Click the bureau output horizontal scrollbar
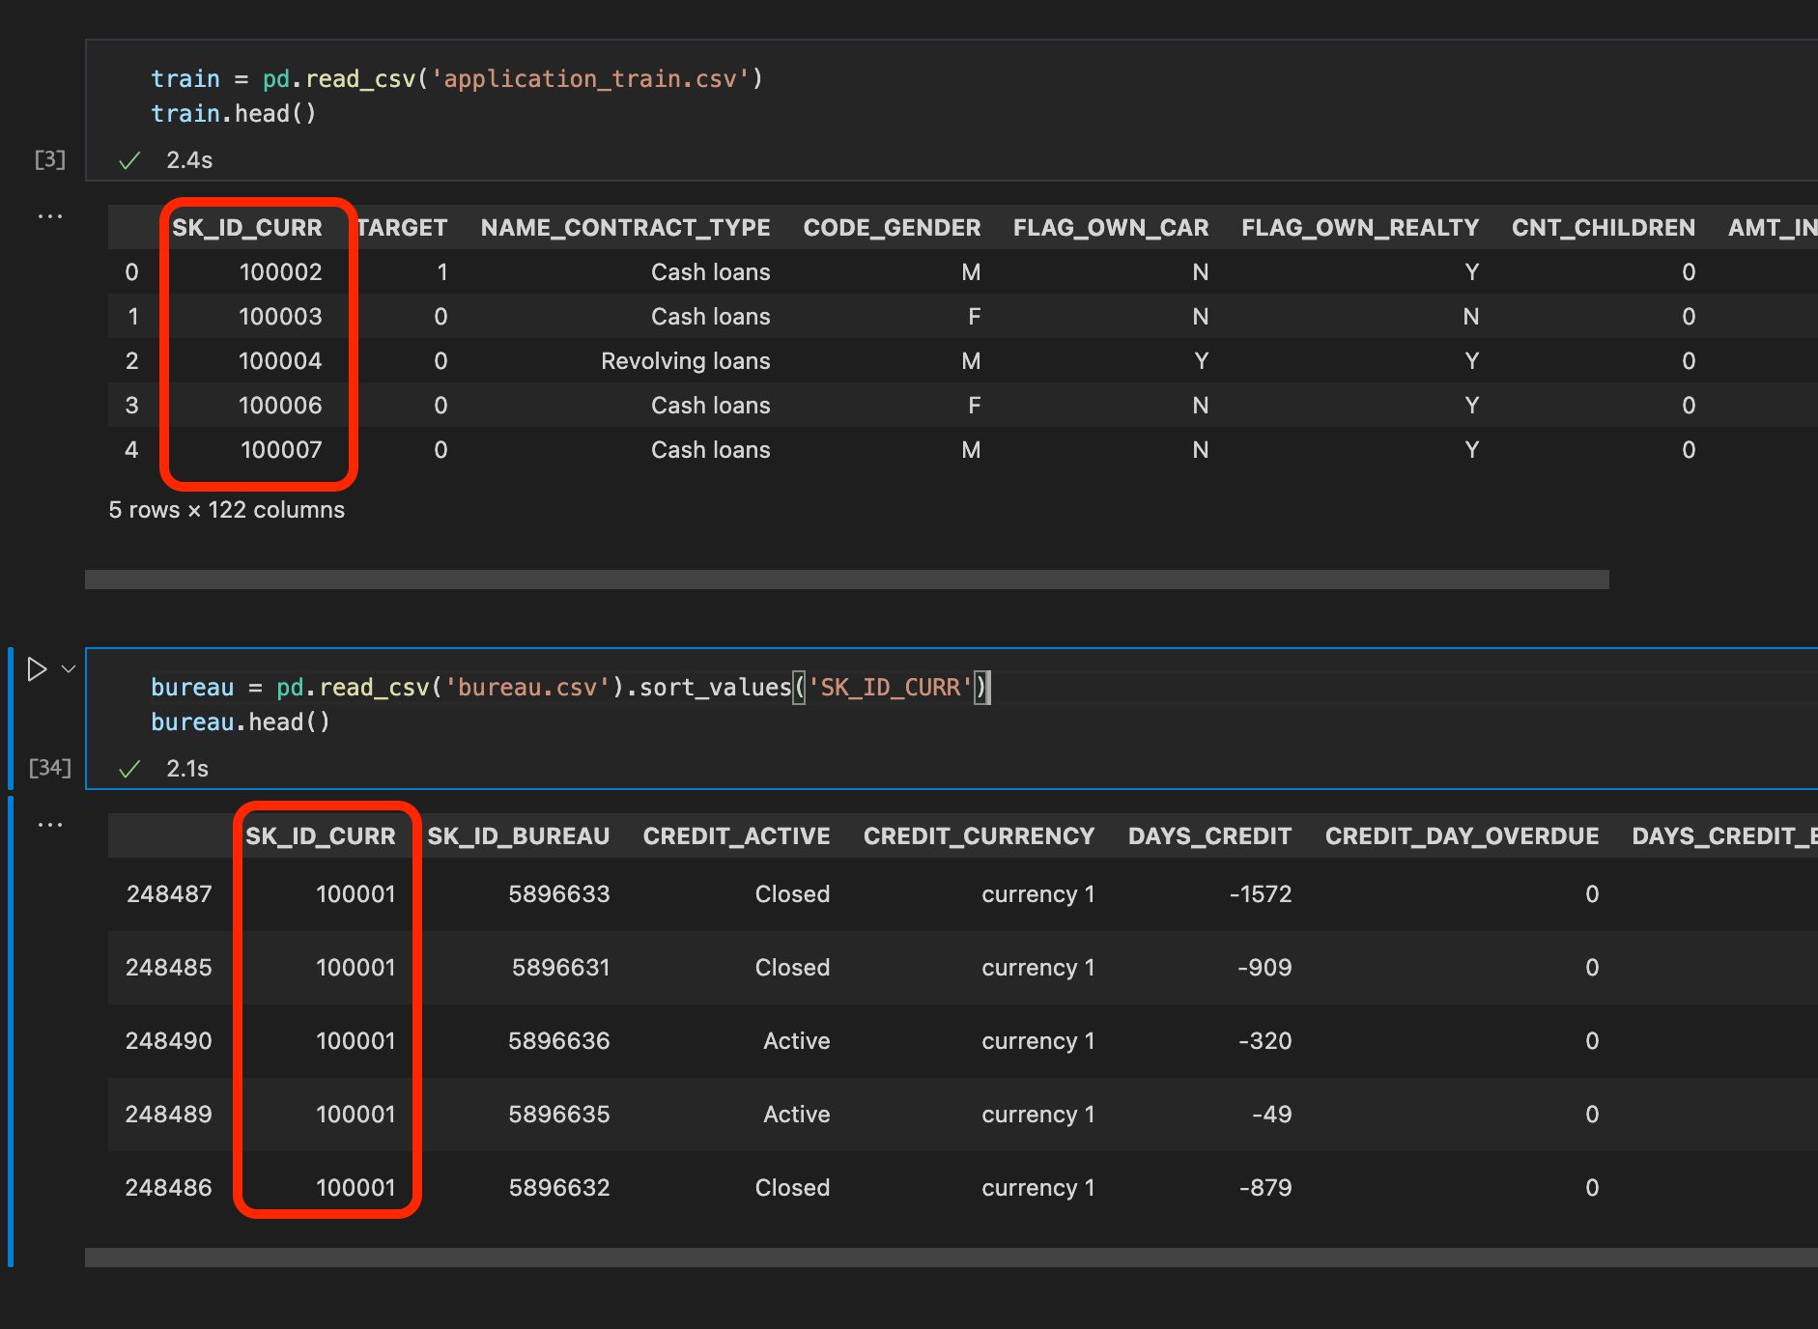Image resolution: width=1818 pixels, height=1329 pixels. pos(951,1258)
